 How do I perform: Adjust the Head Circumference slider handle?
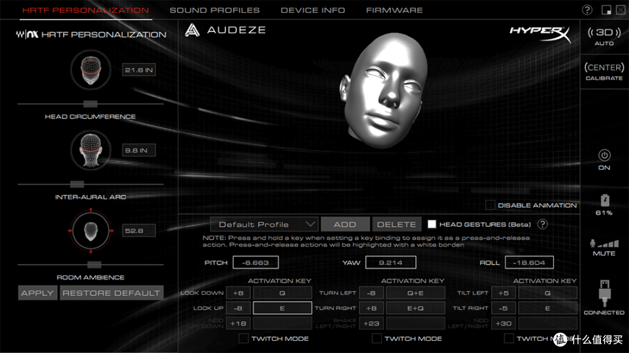pos(90,104)
